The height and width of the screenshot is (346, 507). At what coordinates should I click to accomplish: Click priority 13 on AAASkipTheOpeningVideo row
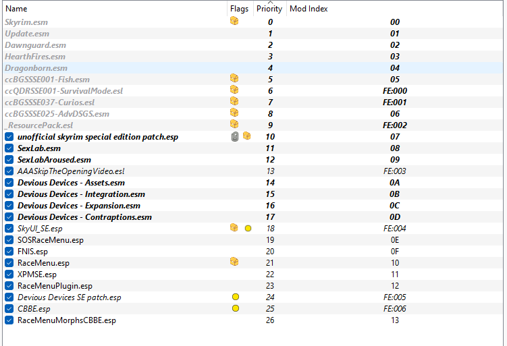pos(270,171)
